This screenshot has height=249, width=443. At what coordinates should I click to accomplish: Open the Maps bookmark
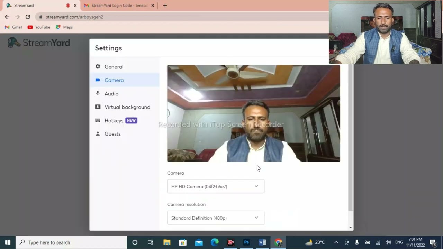point(64,27)
